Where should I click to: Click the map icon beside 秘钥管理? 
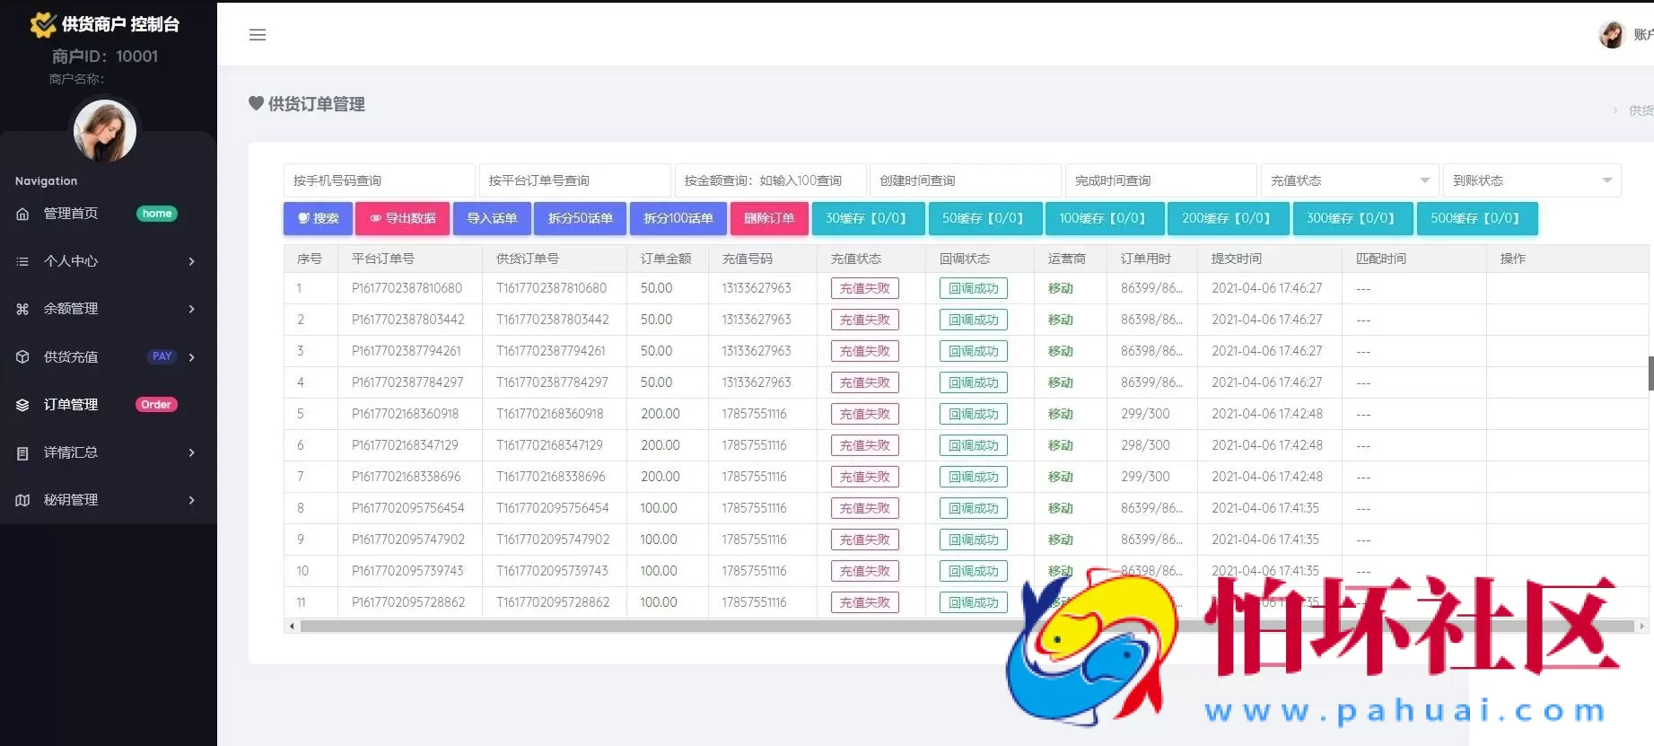[x=23, y=500]
